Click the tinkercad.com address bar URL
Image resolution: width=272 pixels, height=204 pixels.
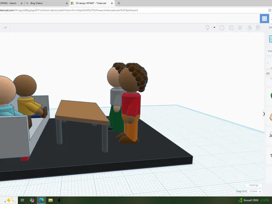click(x=69, y=10)
